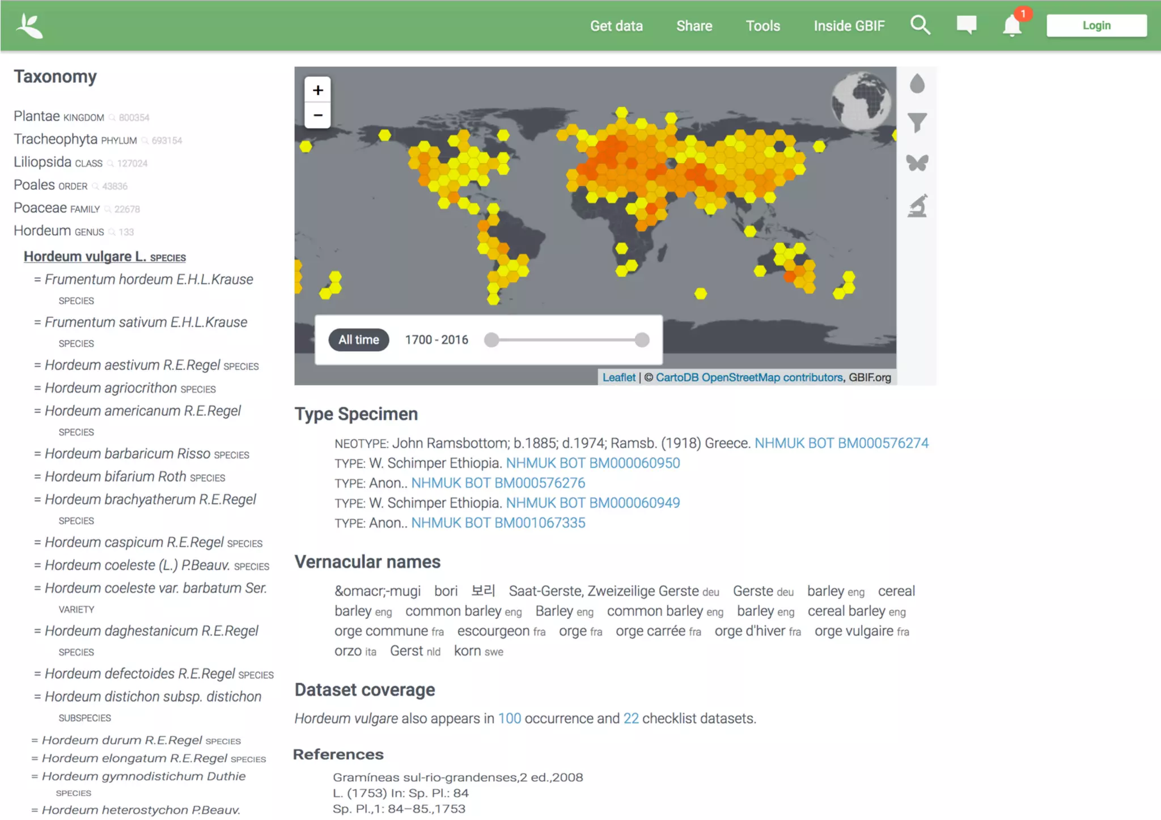Click the Login button
The height and width of the screenshot is (820, 1161).
pyautogui.click(x=1096, y=26)
